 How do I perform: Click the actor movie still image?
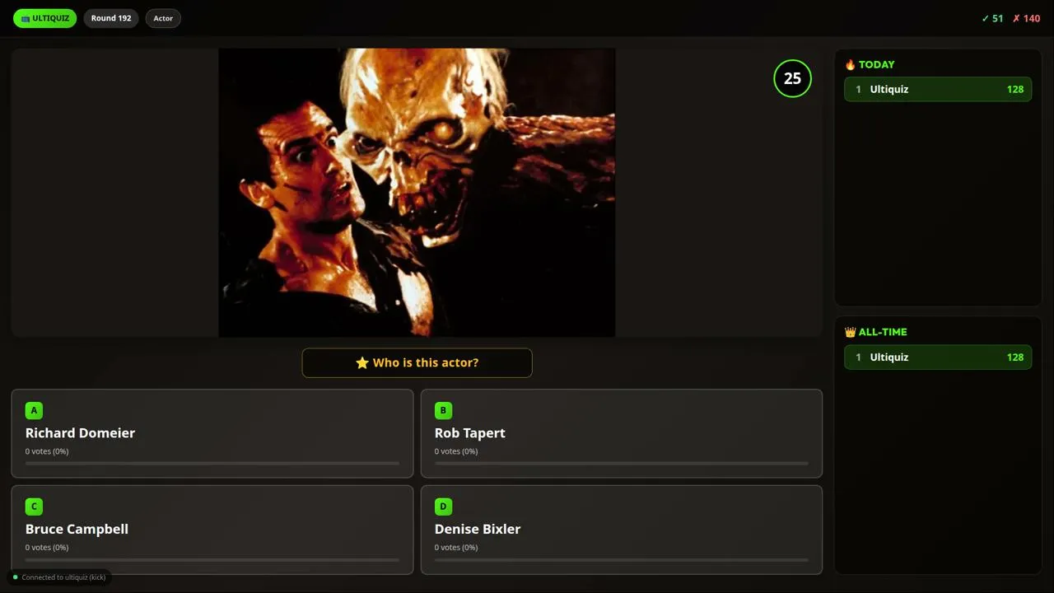[x=417, y=193]
